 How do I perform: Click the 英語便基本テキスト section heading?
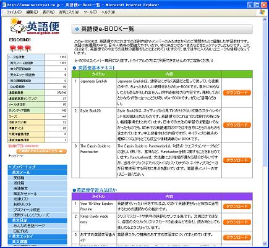pyautogui.click(x=96, y=68)
